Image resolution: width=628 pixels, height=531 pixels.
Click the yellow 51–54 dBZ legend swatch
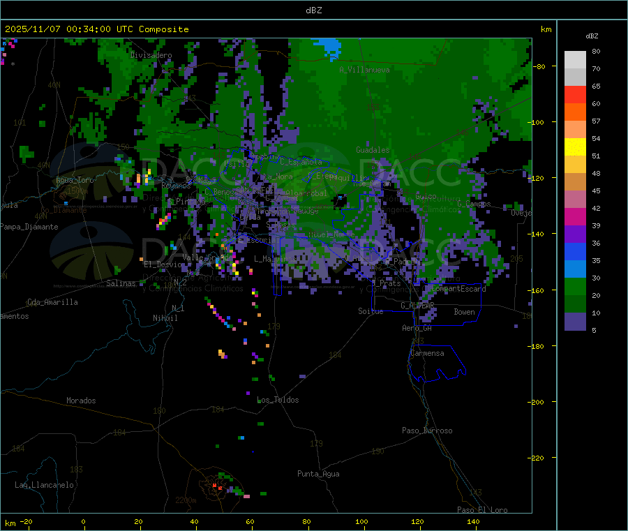point(575,147)
